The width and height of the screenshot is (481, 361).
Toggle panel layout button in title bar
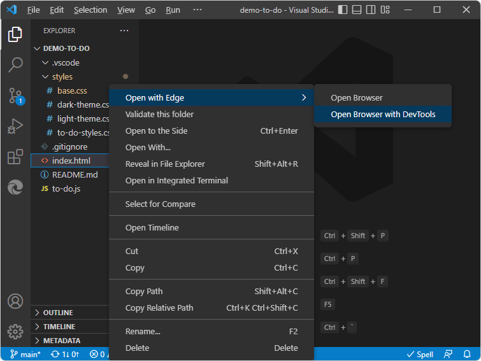tap(357, 10)
